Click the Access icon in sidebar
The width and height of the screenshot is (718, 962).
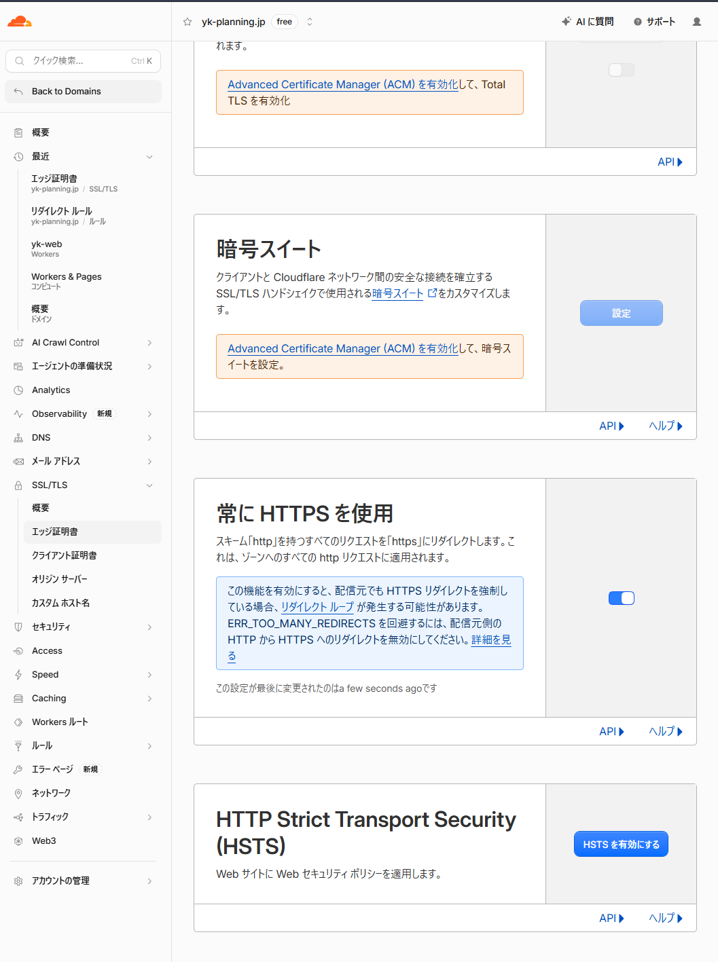[18, 651]
